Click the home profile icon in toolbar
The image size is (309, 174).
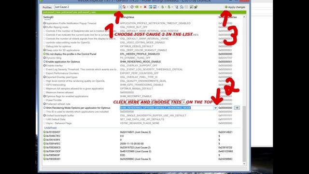(124, 7)
